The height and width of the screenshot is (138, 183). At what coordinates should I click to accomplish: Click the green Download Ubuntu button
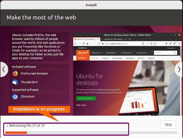pos(86,98)
